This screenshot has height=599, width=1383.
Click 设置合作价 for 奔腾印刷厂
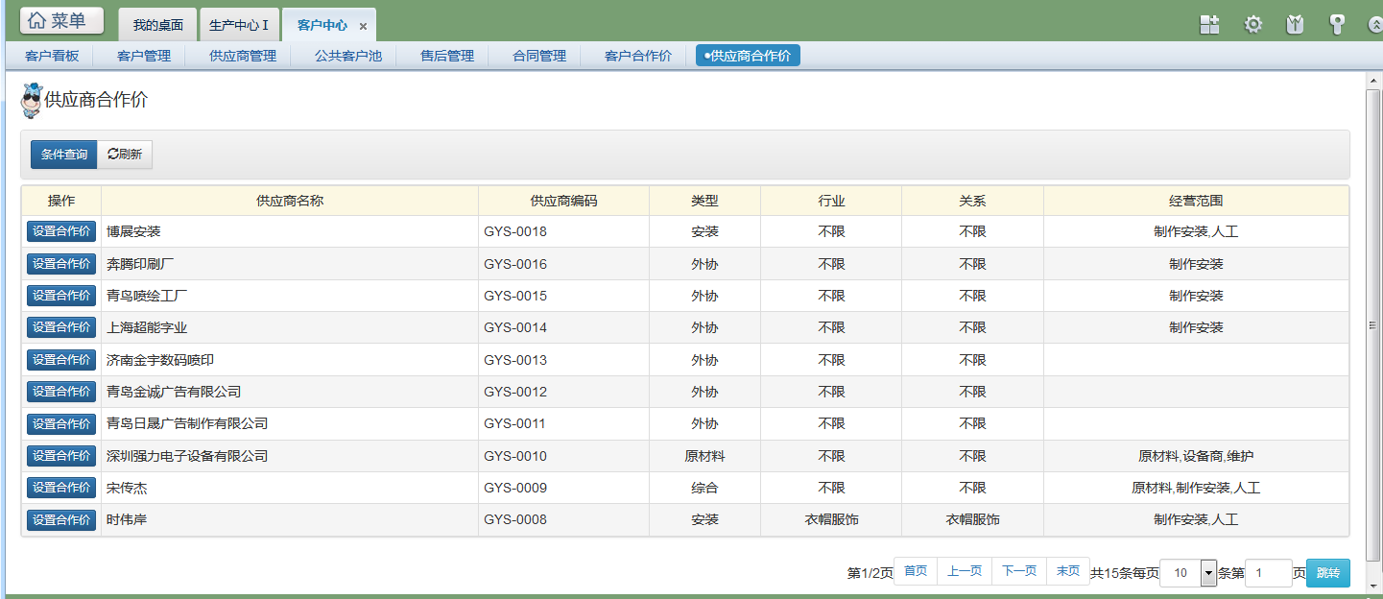click(x=61, y=264)
